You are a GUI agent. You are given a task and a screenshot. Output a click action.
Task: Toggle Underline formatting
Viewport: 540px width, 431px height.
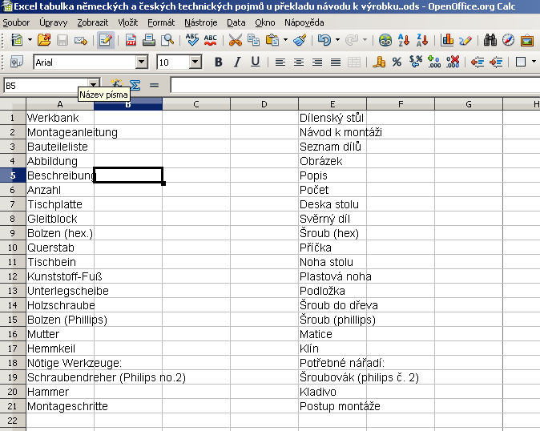pos(256,62)
